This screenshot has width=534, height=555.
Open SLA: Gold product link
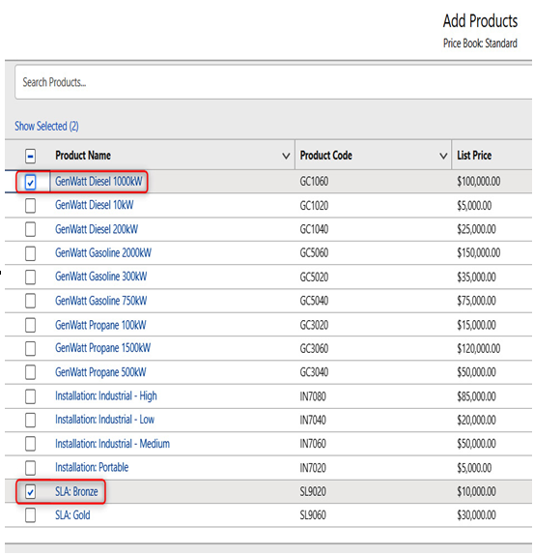click(72, 515)
